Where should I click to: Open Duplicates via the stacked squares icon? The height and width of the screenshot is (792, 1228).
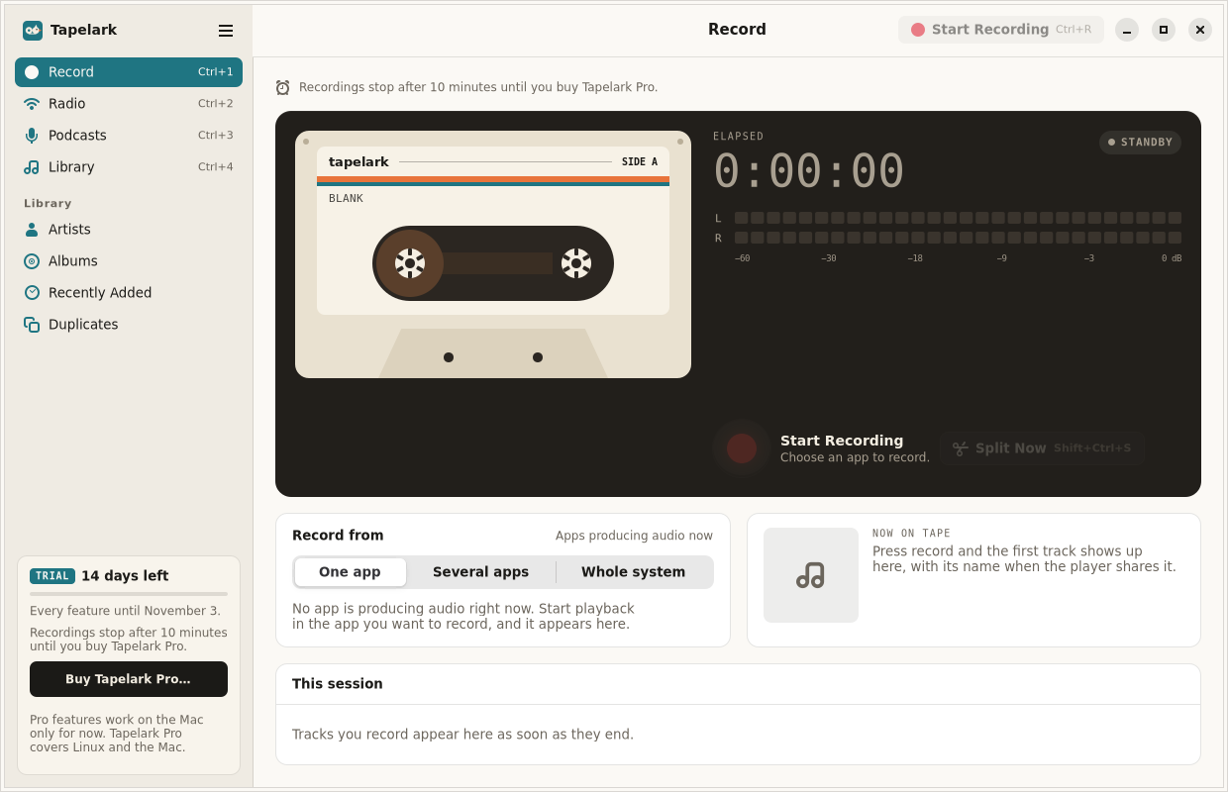click(x=32, y=325)
